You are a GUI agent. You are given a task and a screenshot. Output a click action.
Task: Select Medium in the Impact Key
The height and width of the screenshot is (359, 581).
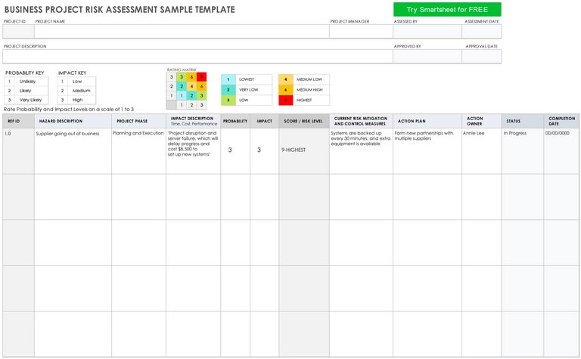82,91
